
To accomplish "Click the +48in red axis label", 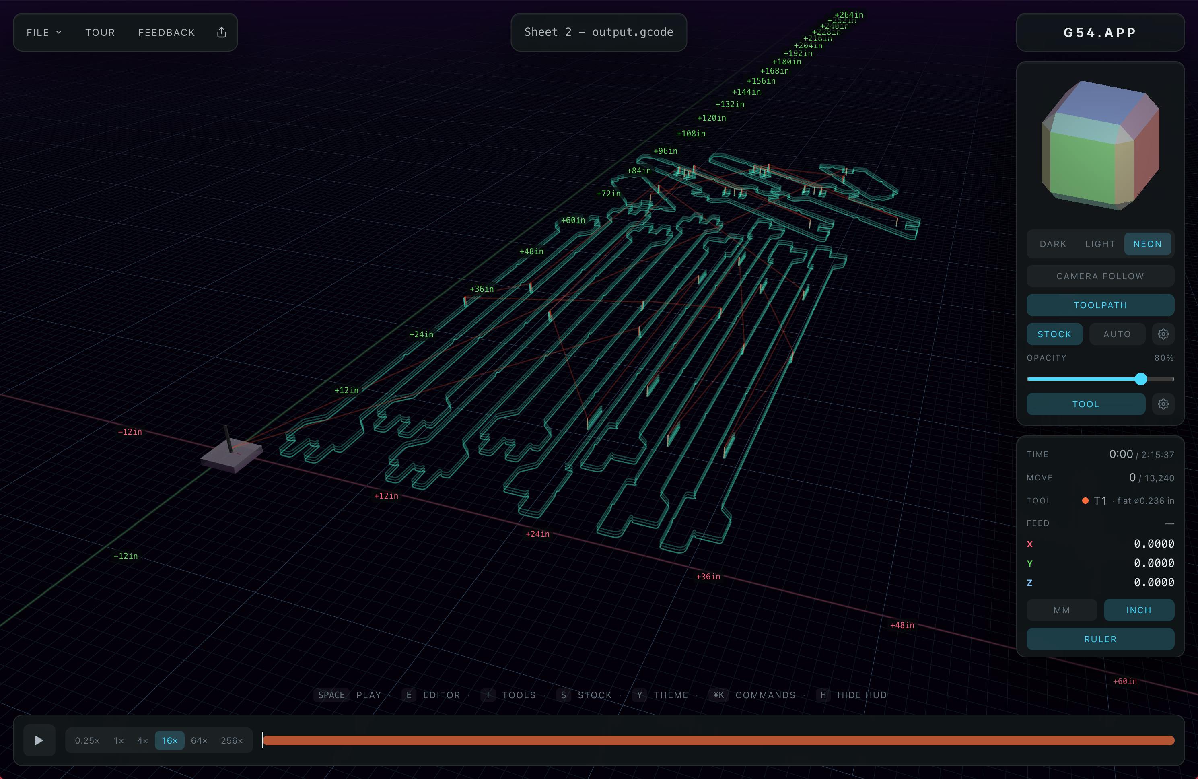I will (x=902, y=625).
